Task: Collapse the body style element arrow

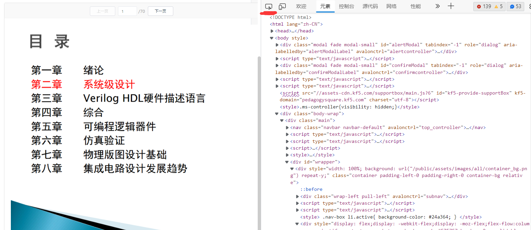Action: point(272,38)
